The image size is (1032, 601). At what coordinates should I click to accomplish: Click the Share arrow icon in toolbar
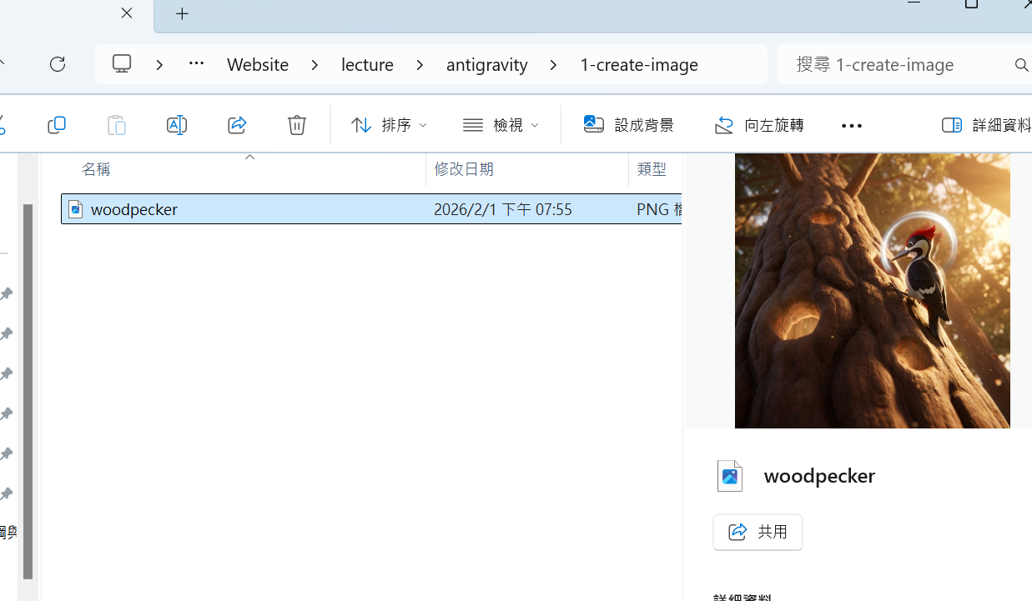[237, 125]
